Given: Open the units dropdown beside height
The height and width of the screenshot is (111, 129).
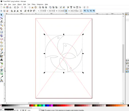Looking at the screenshot, I should pos(80,11).
